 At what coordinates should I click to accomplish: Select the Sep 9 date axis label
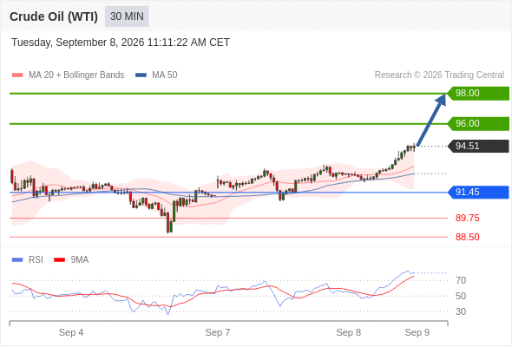pyautogui.click(x=417, y=332)
